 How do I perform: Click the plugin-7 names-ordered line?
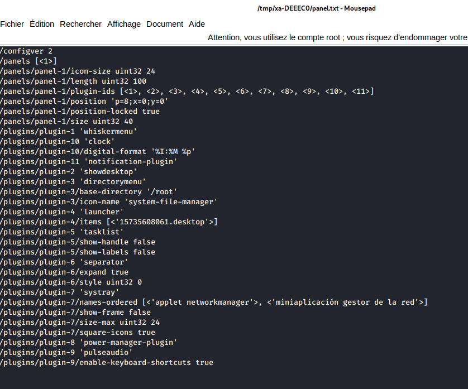click(x=213, y=302)
